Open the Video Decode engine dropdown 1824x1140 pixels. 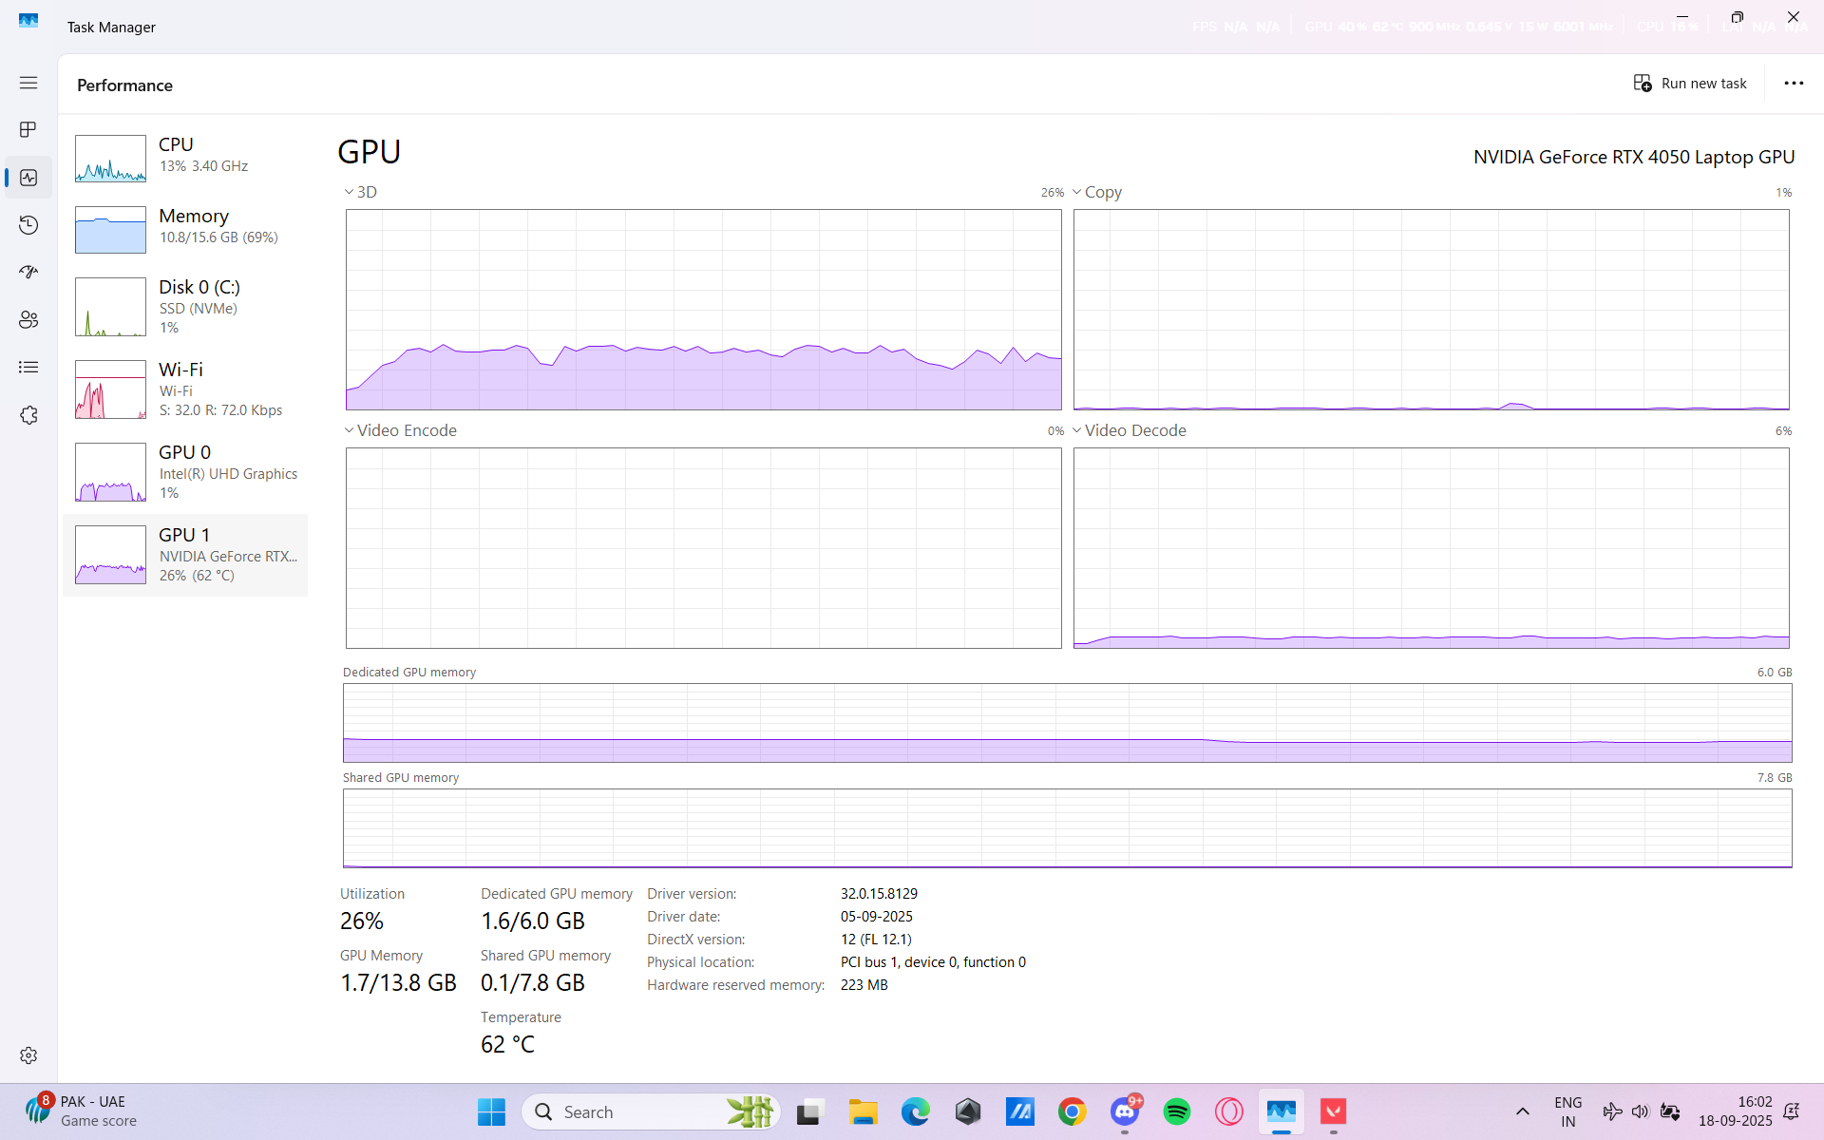(x=1129, y=430)
